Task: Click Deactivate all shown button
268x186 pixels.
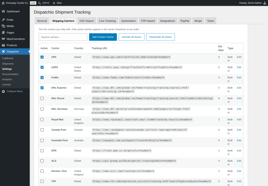Action: pos(160,37)
